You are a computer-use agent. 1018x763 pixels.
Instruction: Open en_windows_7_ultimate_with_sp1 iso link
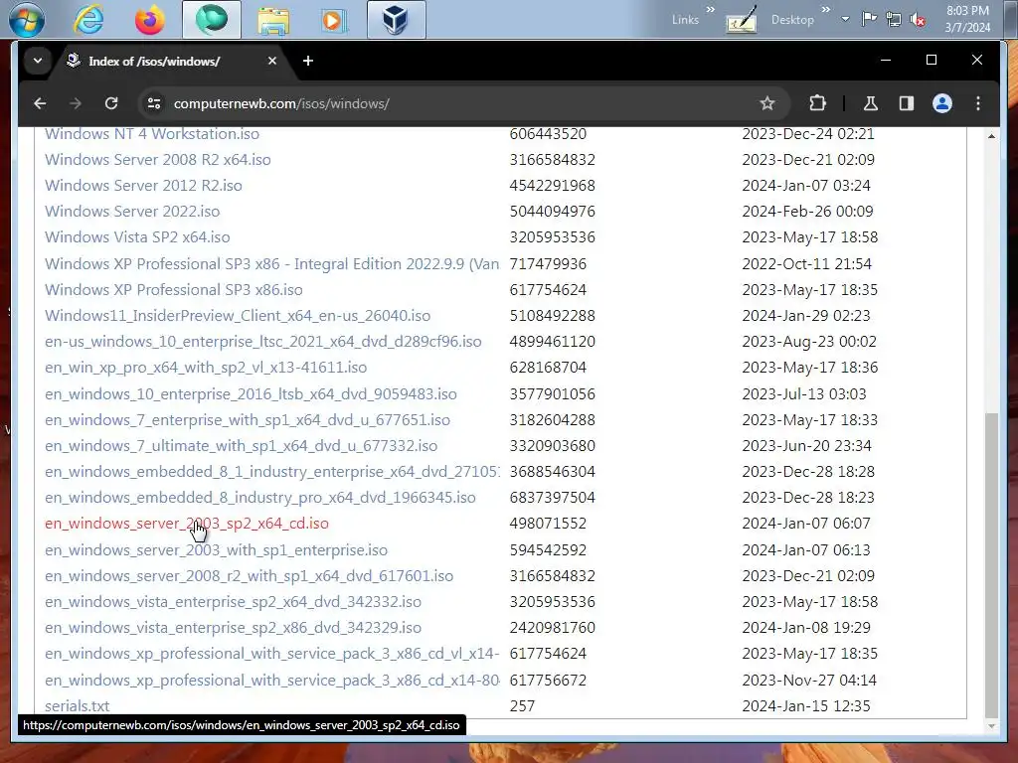click(x=241, y=446)
